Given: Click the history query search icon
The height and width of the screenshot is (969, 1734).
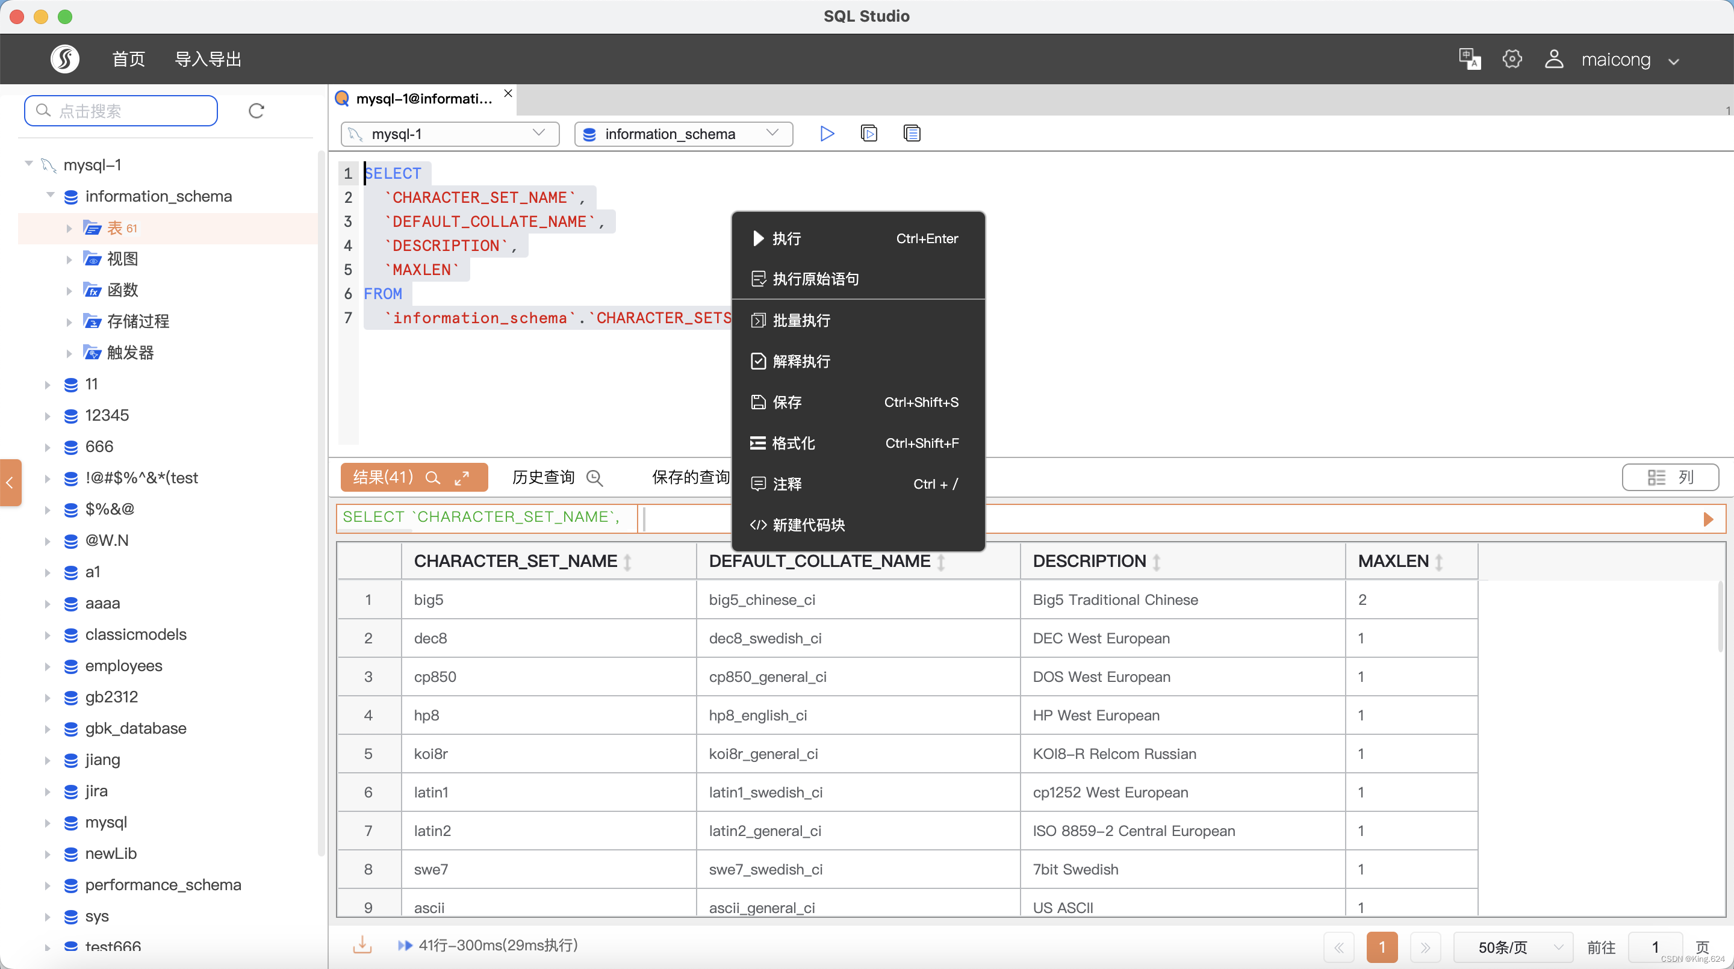Looking at the screenshot, I should point(594,478).
